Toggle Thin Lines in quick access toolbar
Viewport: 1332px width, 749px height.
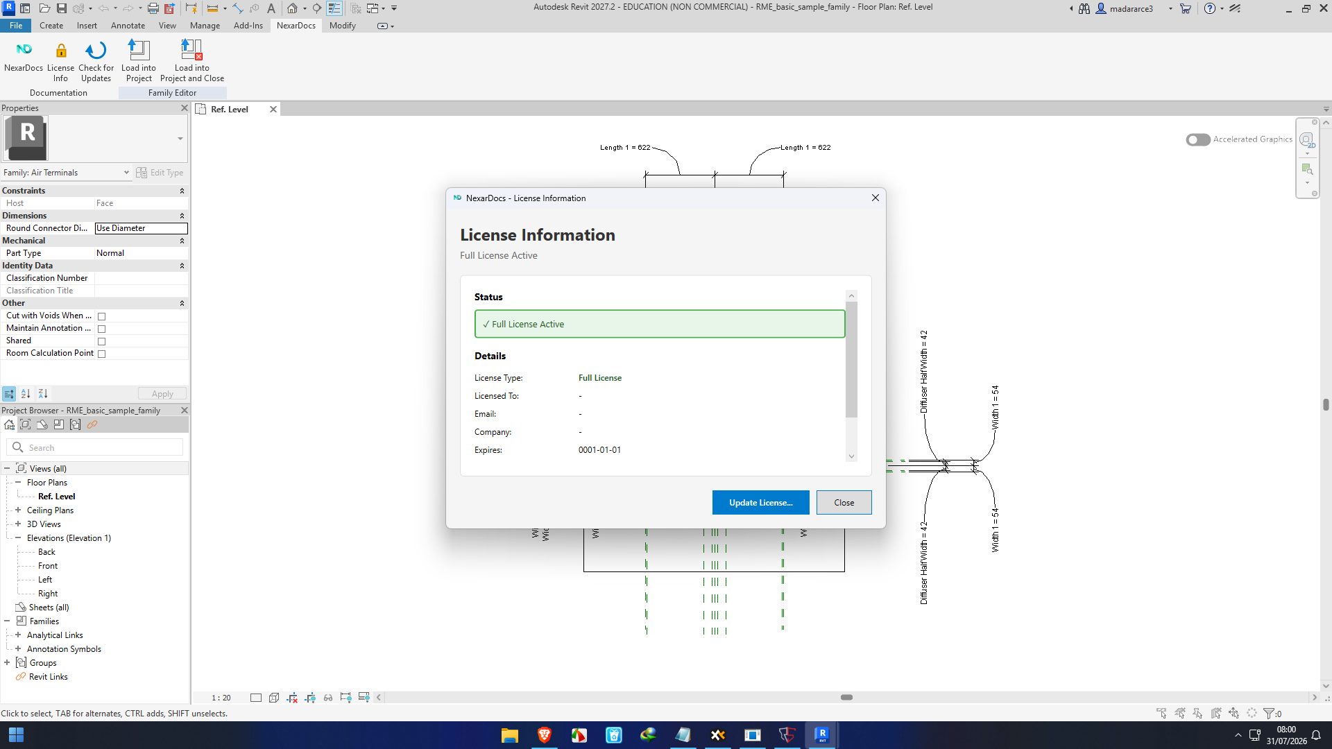coord(334,8)
